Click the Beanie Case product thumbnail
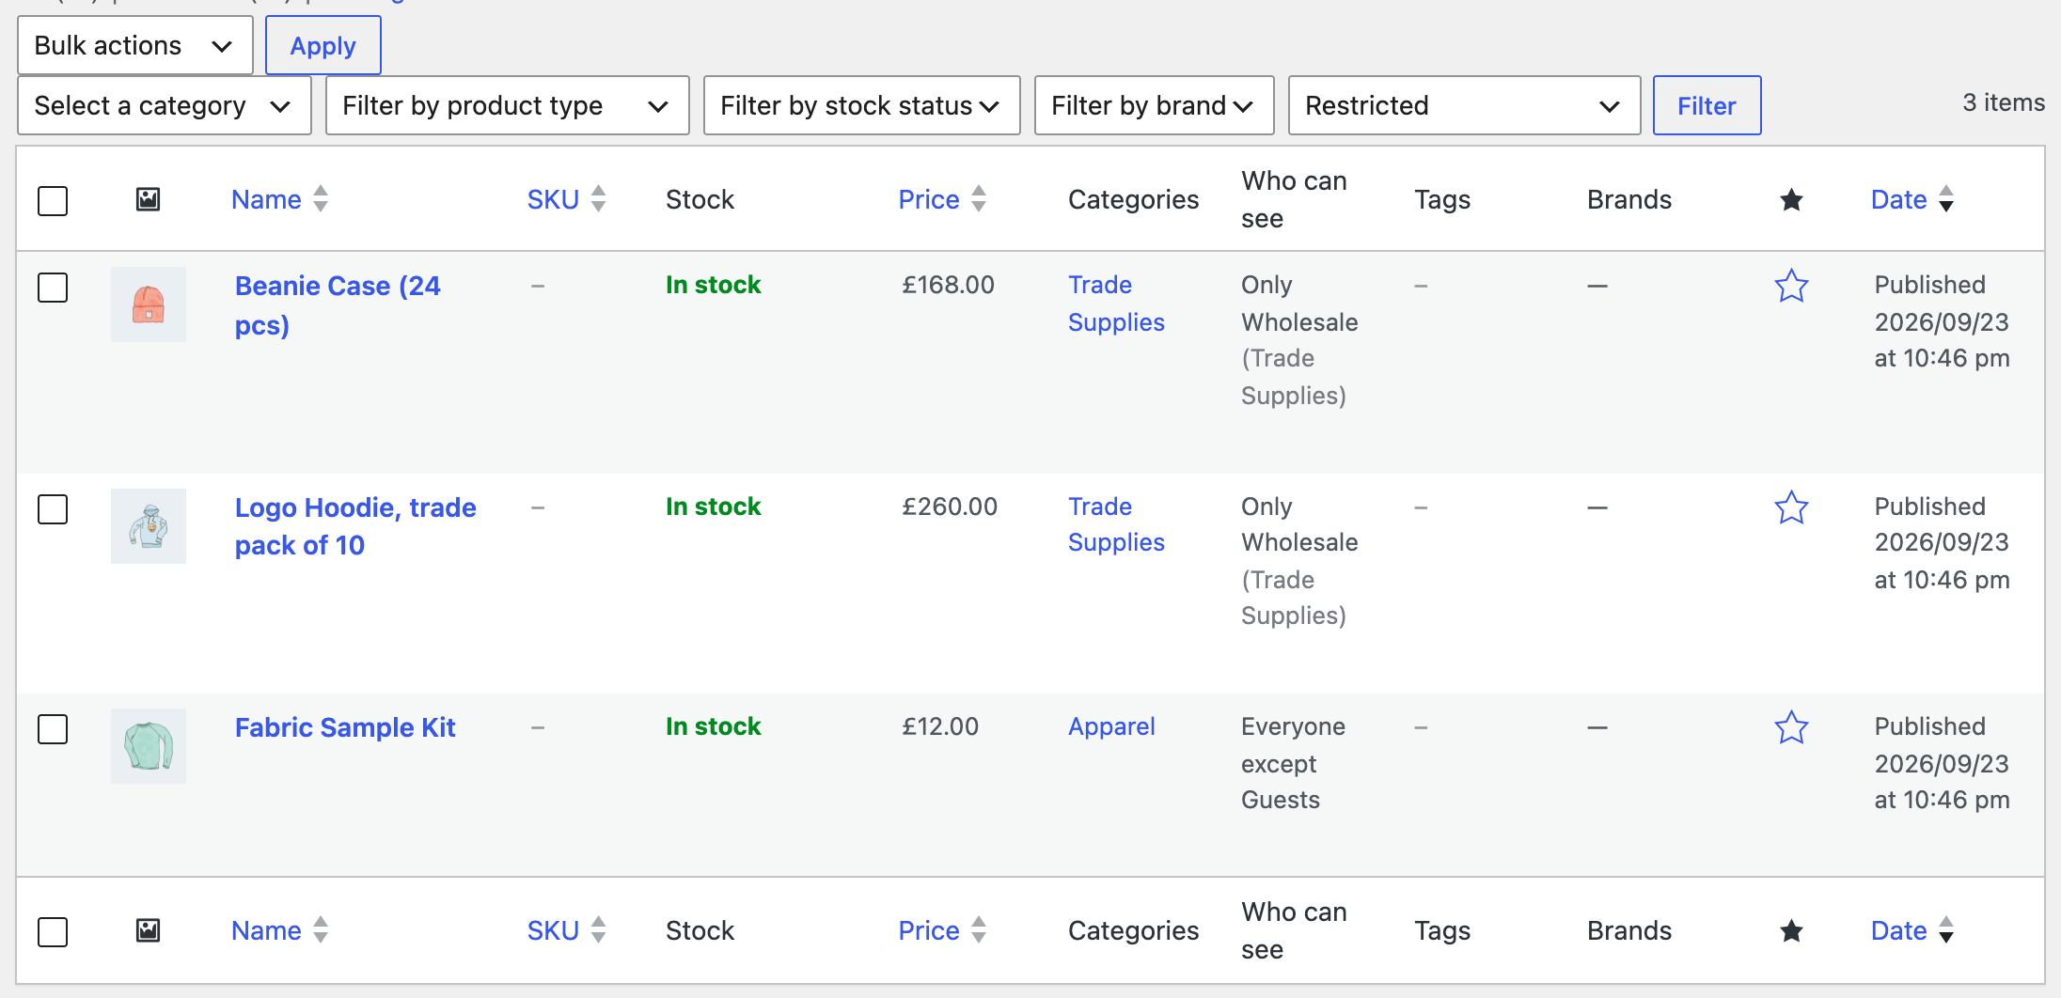This screenshot has height=998, width=2061. (149, 304)
